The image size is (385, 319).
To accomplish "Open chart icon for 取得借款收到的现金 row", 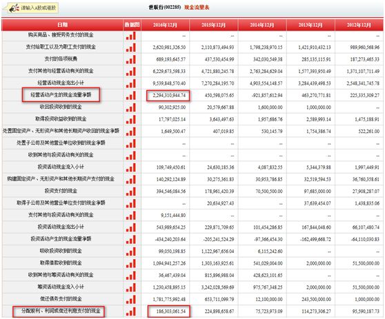I will (131, 264).
